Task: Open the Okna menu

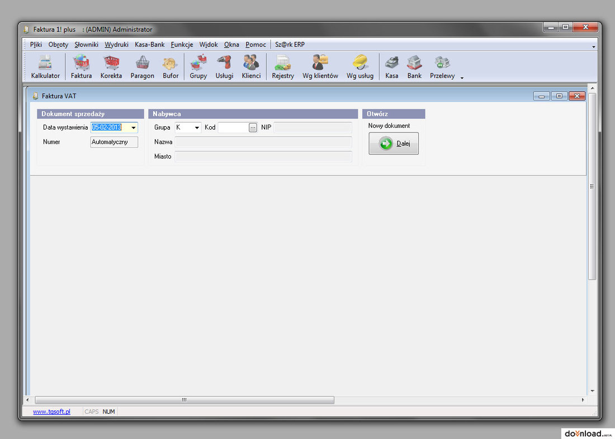Action: 231,45
